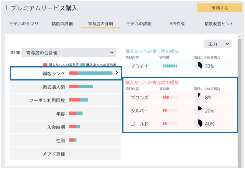Image resolution: width=245 pixels, height=169 pixels.
Task: Click the 40% value text
Action: coord(209,124)
